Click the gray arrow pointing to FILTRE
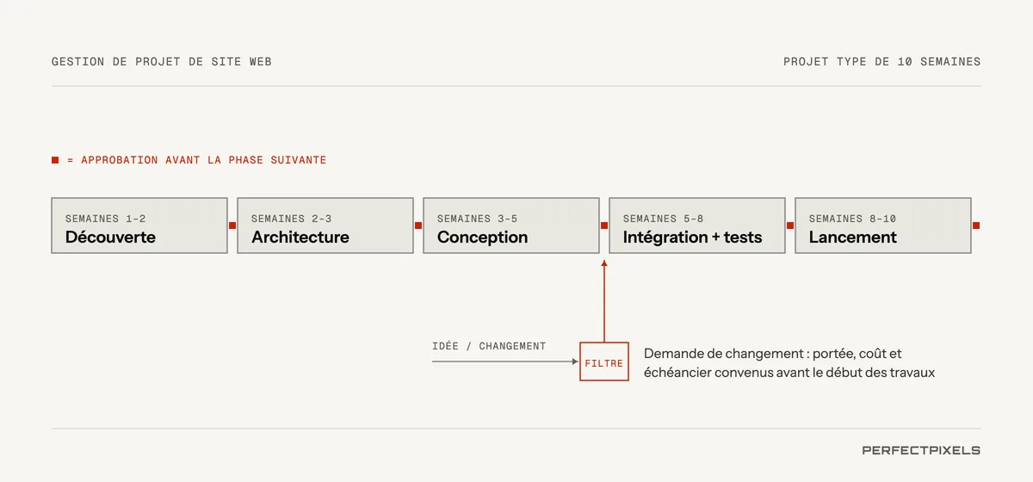 tap(505, 362)
